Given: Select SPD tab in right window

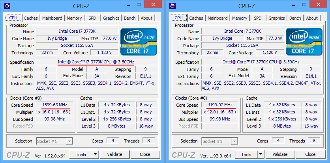Looking at the screenshot, I should (x=258, y=18).
